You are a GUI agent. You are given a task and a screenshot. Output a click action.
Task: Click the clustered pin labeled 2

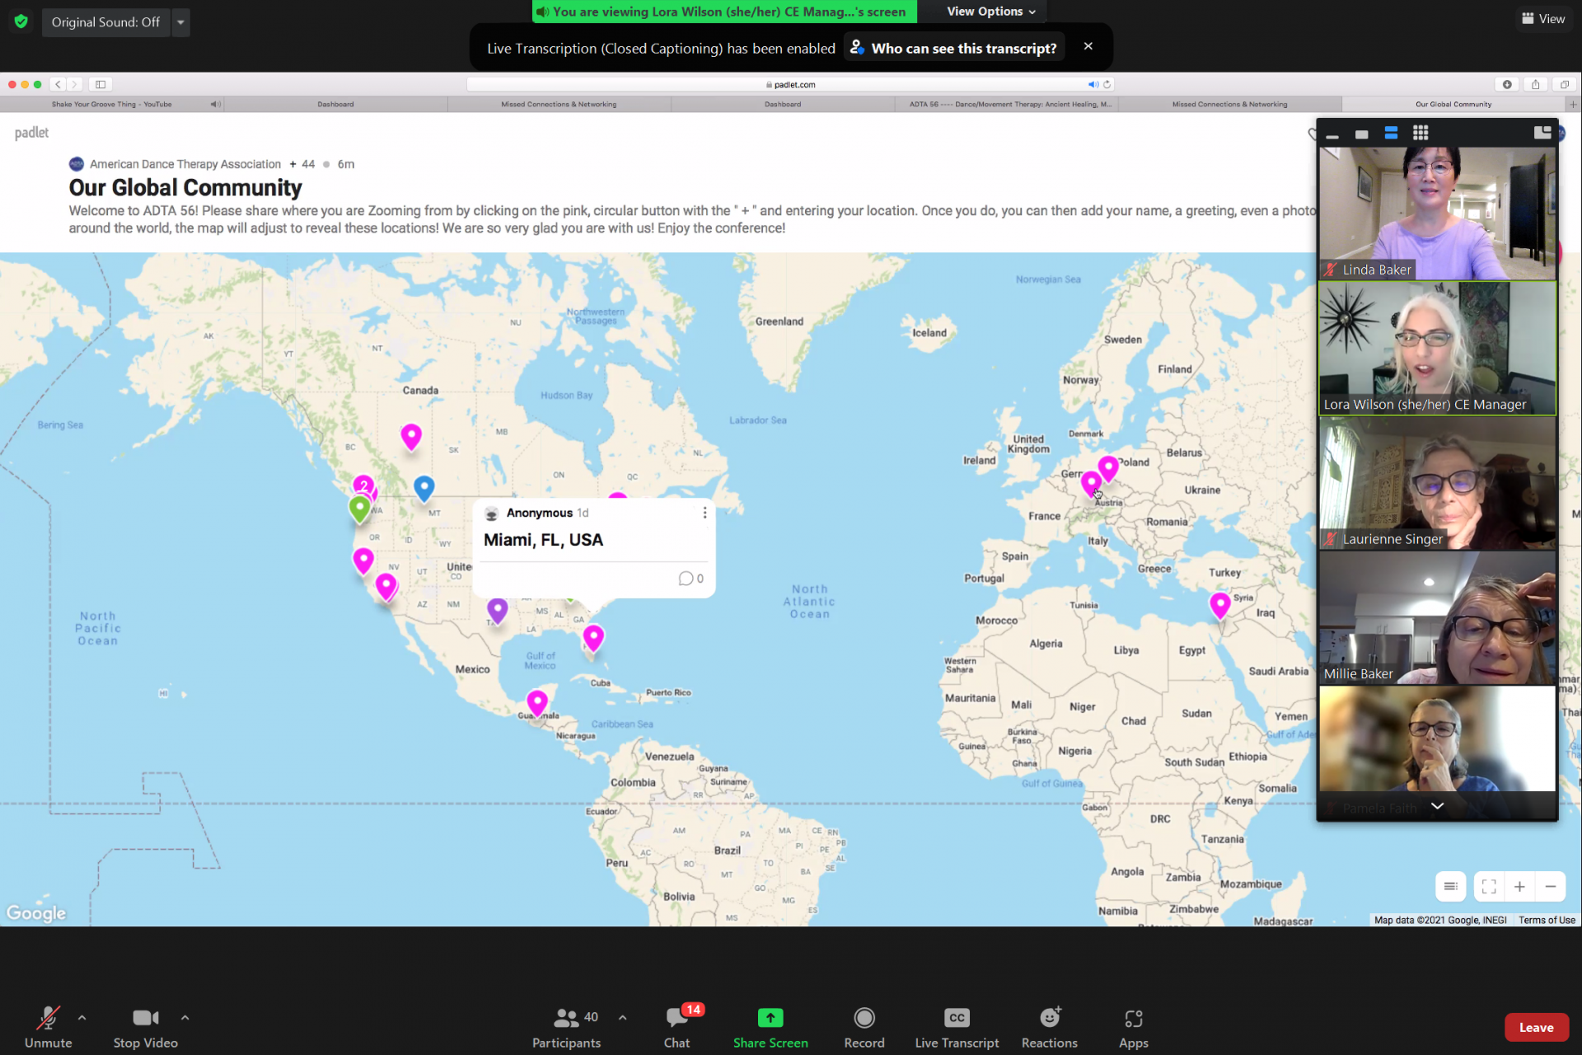pos(363,485)
